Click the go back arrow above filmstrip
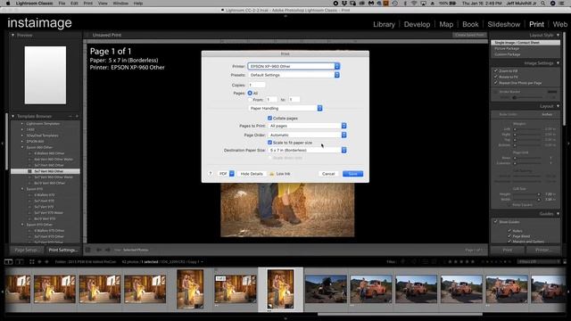Viewport: 571px width, 321px height. 39,261
